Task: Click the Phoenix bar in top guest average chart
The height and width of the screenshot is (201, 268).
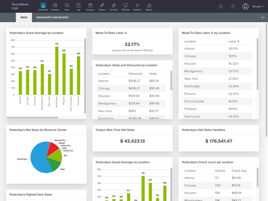Action: tap(64, 74)
